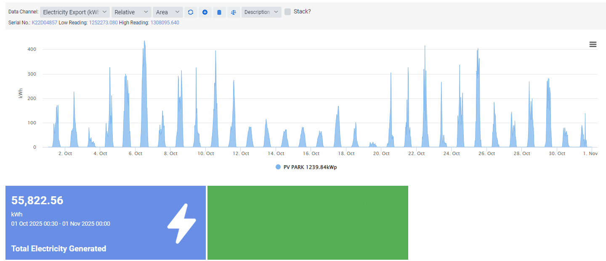Click the blue plus circle icon

point(205,12)
